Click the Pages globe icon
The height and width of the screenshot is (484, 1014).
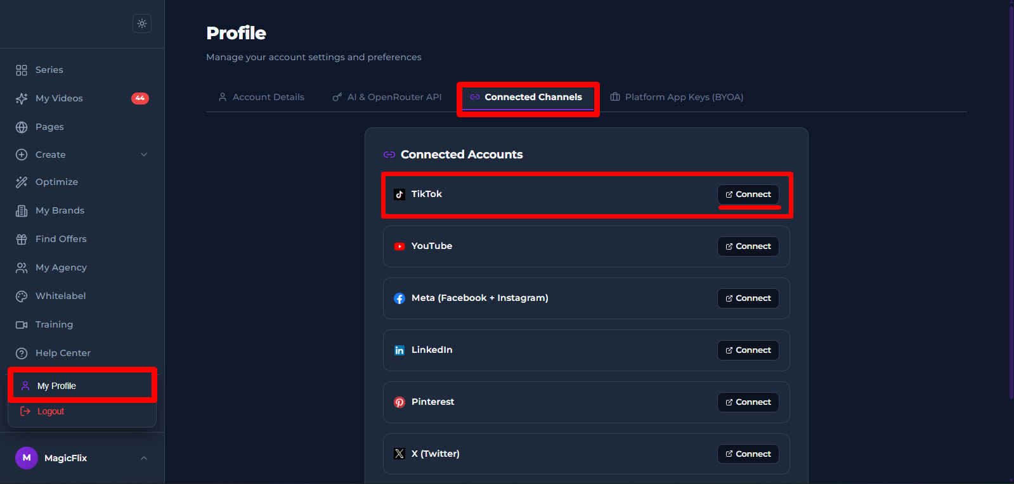point(22,127)
